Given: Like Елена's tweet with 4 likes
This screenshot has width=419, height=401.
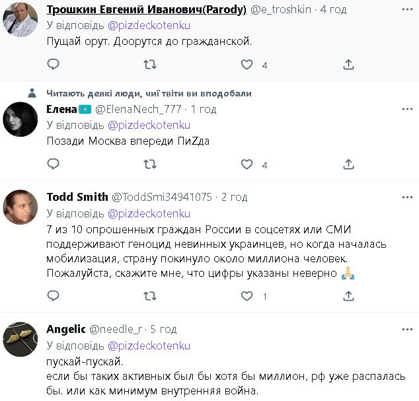Looking at the screenshot, I should (x=247, y=164).
